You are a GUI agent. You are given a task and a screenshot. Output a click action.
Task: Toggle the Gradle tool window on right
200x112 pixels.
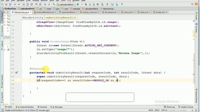point(197,16)
